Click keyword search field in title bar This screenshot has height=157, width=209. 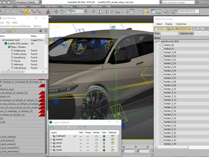click(178, 3)
